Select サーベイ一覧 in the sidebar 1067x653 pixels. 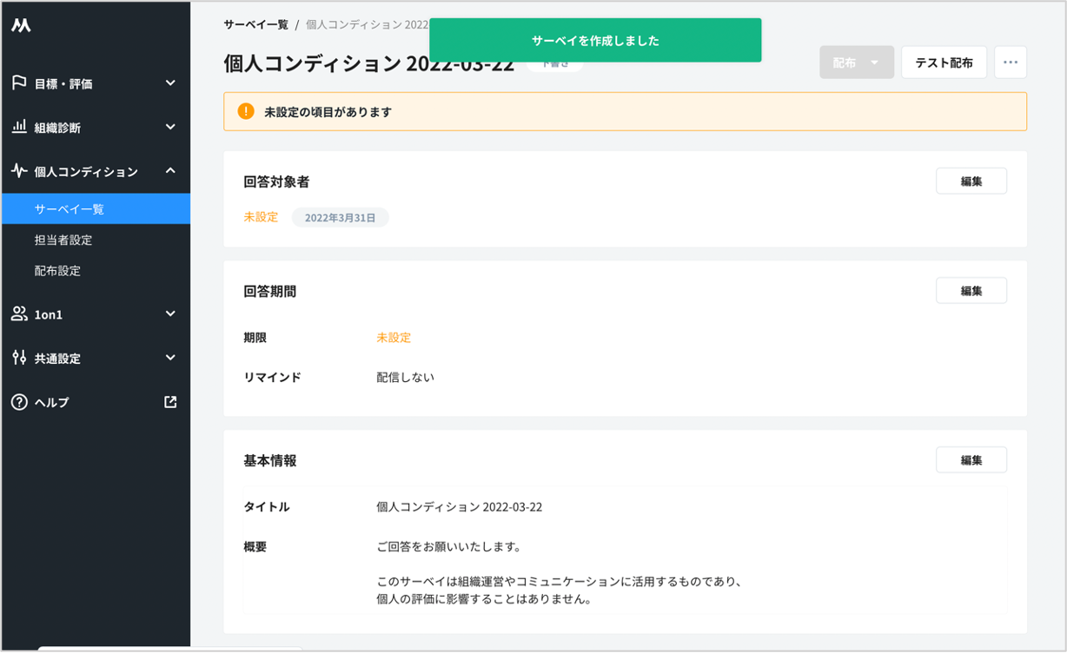pyautogui.click(x=70, y=209)
